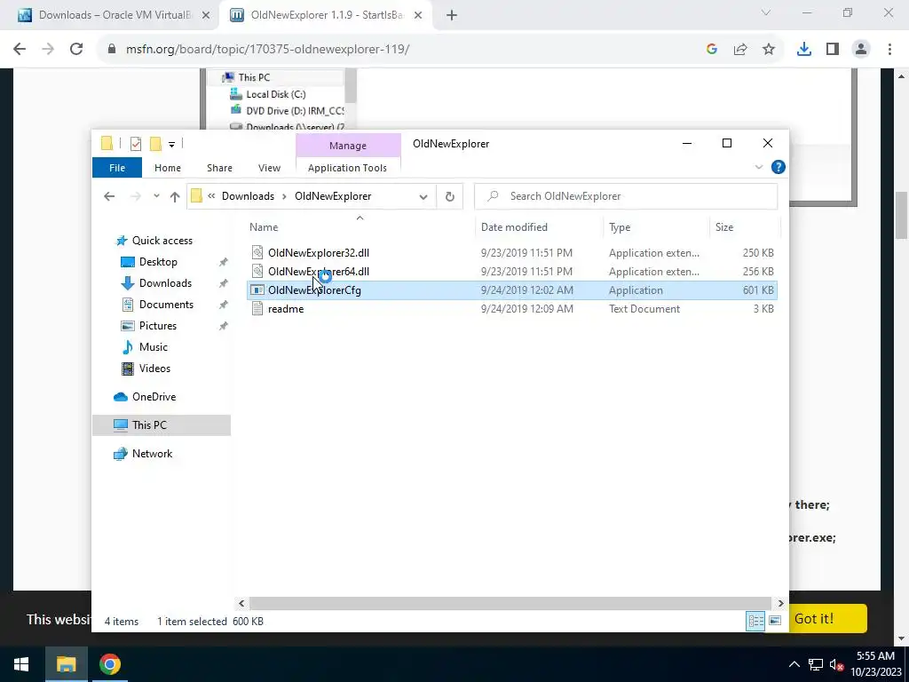Click the Chrome taskbar icon
Screen dimensions: 909x682
tap(109, 664)
